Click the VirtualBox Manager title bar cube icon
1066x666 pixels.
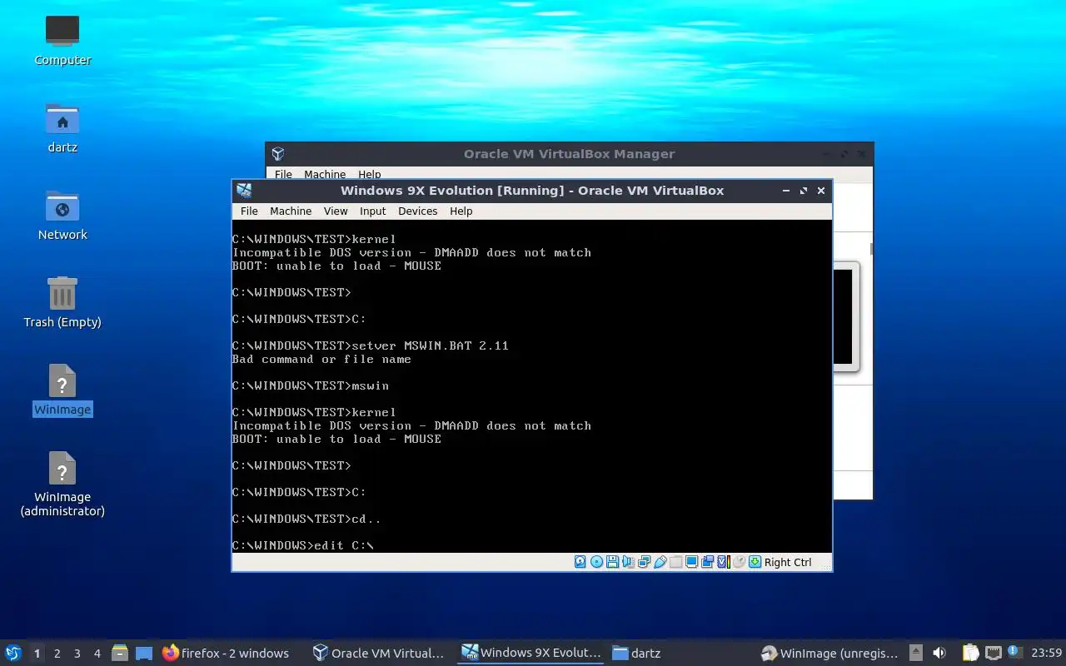tap(278, 154)
